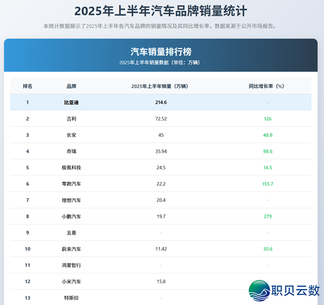Select the brand cell 蔚来汽车
324x305 pixels.
[71, 249]
